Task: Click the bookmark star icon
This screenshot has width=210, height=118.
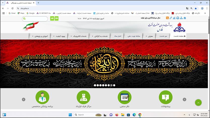Action: coord(196,8)
